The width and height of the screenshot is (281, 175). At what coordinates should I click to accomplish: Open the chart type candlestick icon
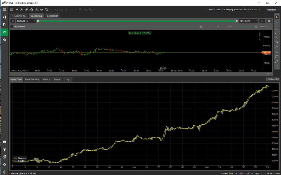[27, 10]
